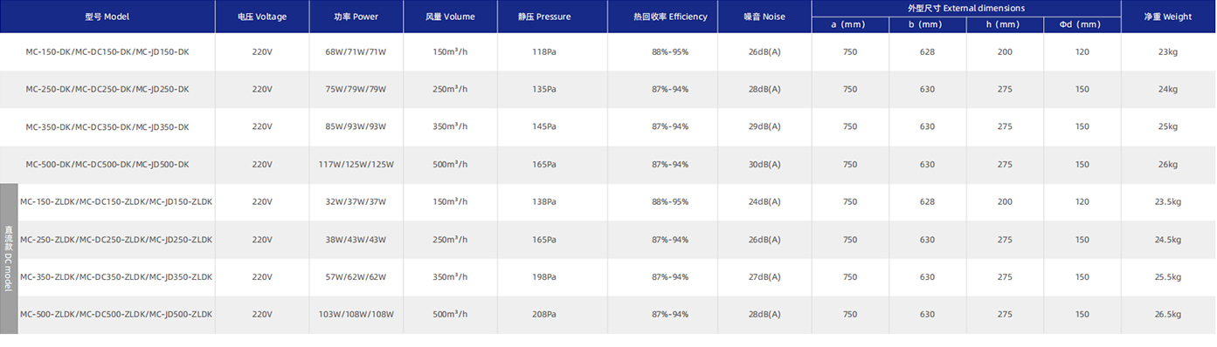Screen dimensions: 1217x347
Task: Select the 外型尺寸 External dimensions header
Action: point(966,8)
